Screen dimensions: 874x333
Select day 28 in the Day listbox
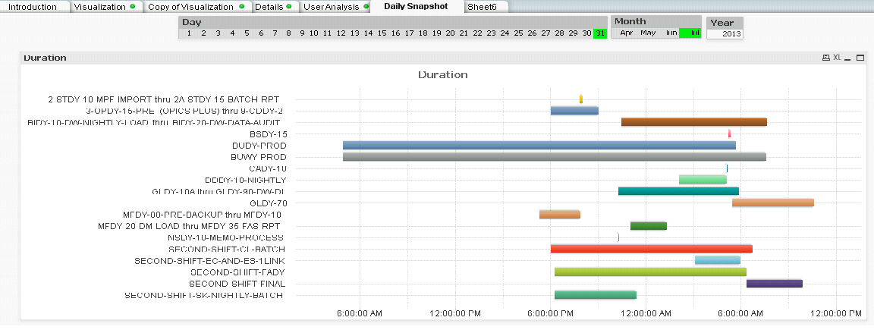[x=560, y=33]
